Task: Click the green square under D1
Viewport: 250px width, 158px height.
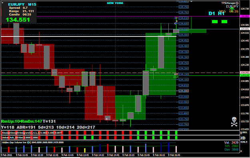Action: 215,22
